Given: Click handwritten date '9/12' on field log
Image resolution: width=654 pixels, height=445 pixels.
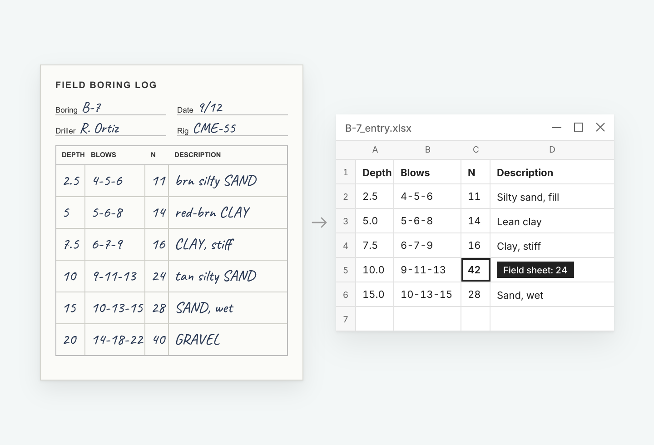Looking at the screenshot, I should [211, 108].
